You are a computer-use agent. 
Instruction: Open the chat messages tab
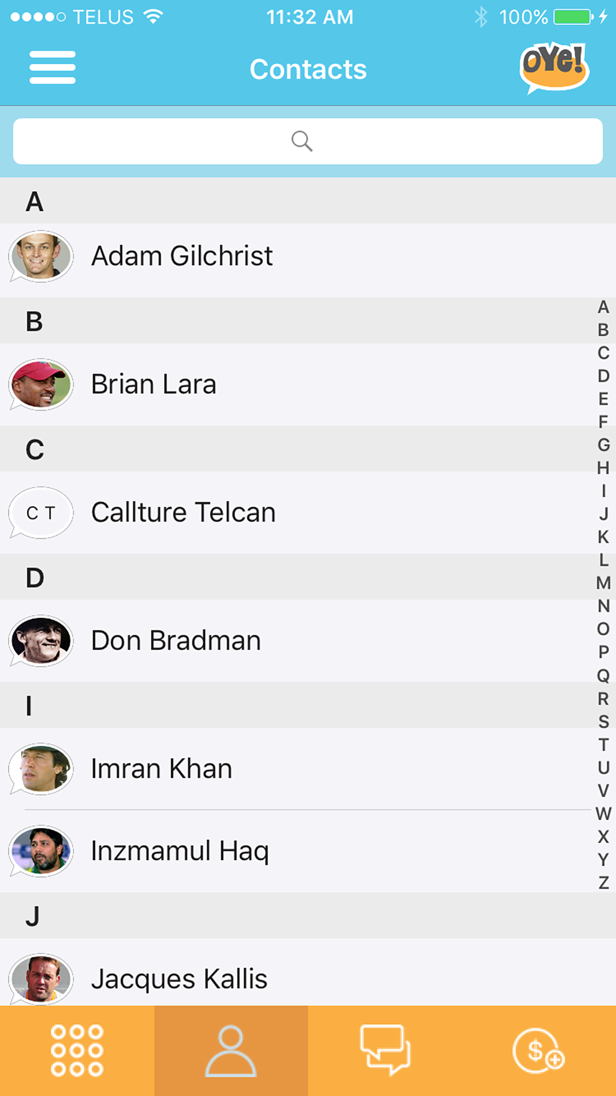coord(385,1050)
